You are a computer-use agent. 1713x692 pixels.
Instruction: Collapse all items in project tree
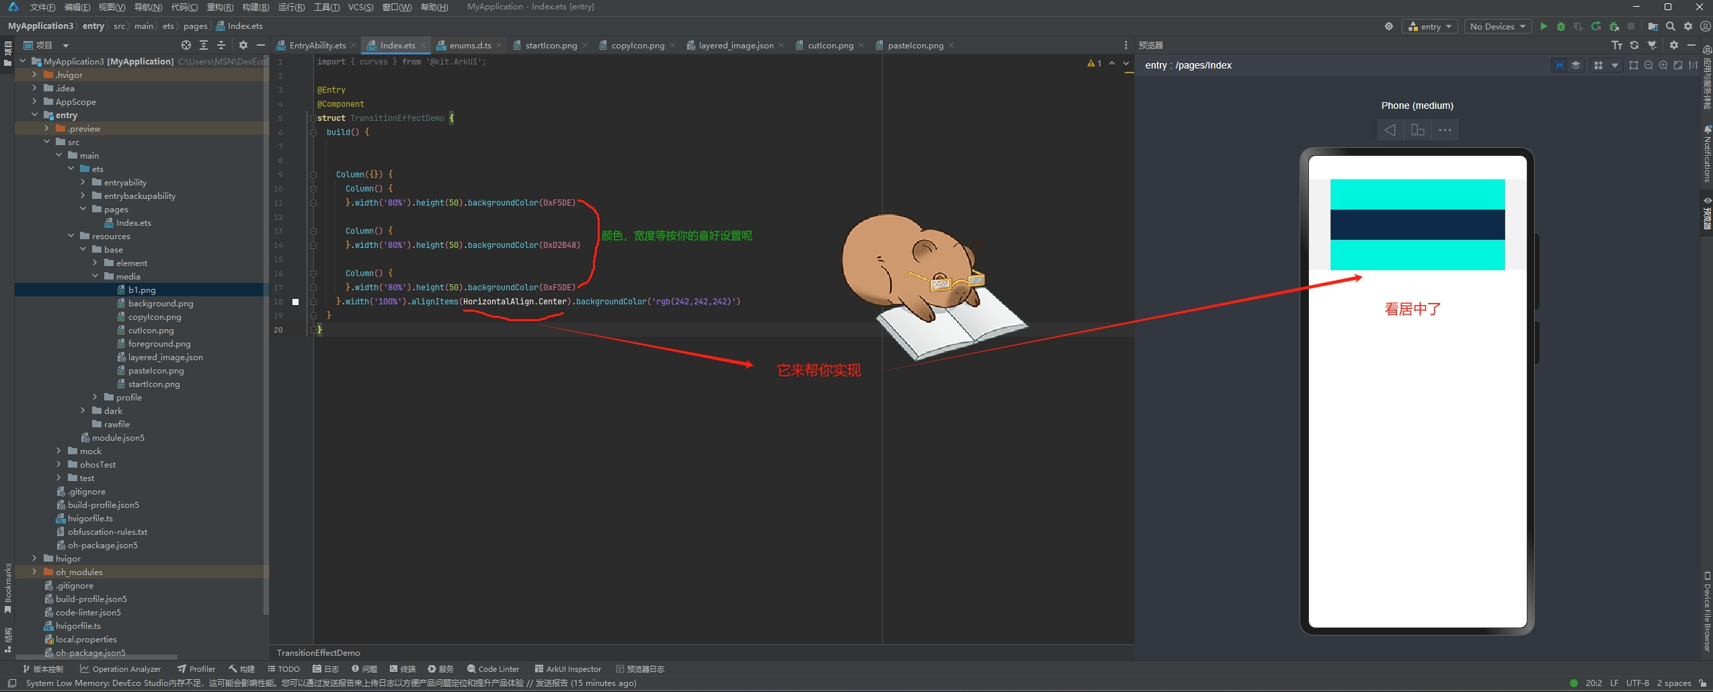[x=221, y=45]
